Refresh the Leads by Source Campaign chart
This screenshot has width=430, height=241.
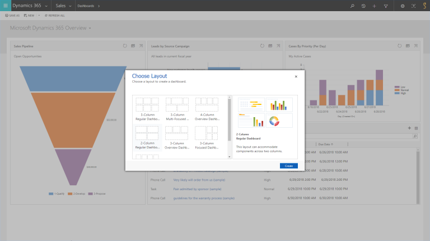click(262, 46)
